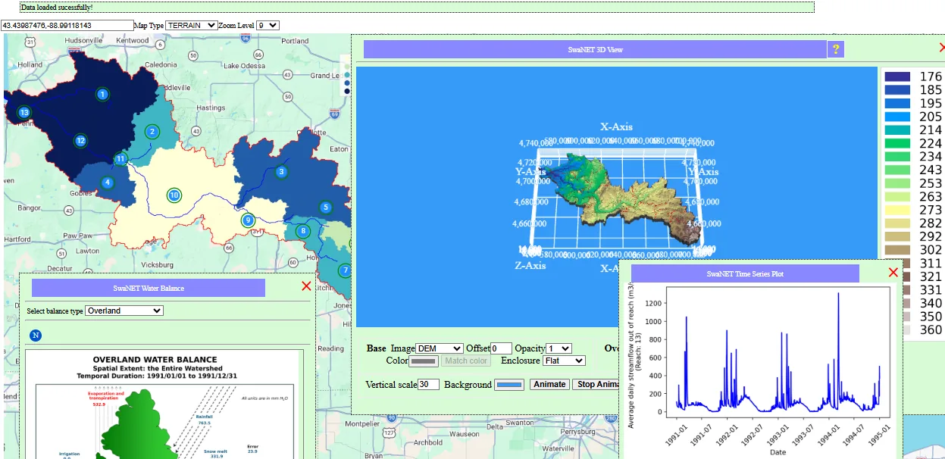Click the Animate button
This screenshot has width=945, height=459.
coord(549,384)
